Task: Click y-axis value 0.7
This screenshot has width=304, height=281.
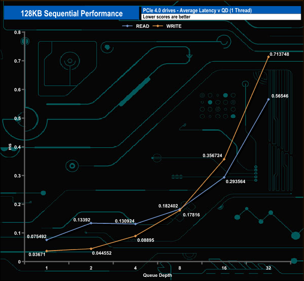Action: [17, 61]
